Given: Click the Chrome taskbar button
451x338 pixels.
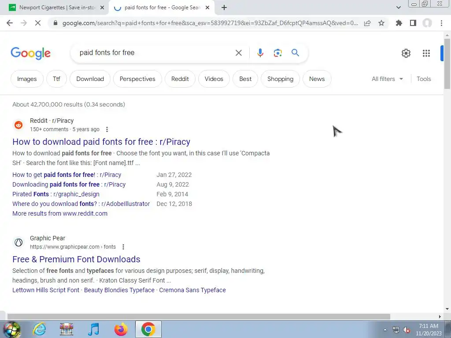Looking at the screenshot, I should tap(148, 329).
